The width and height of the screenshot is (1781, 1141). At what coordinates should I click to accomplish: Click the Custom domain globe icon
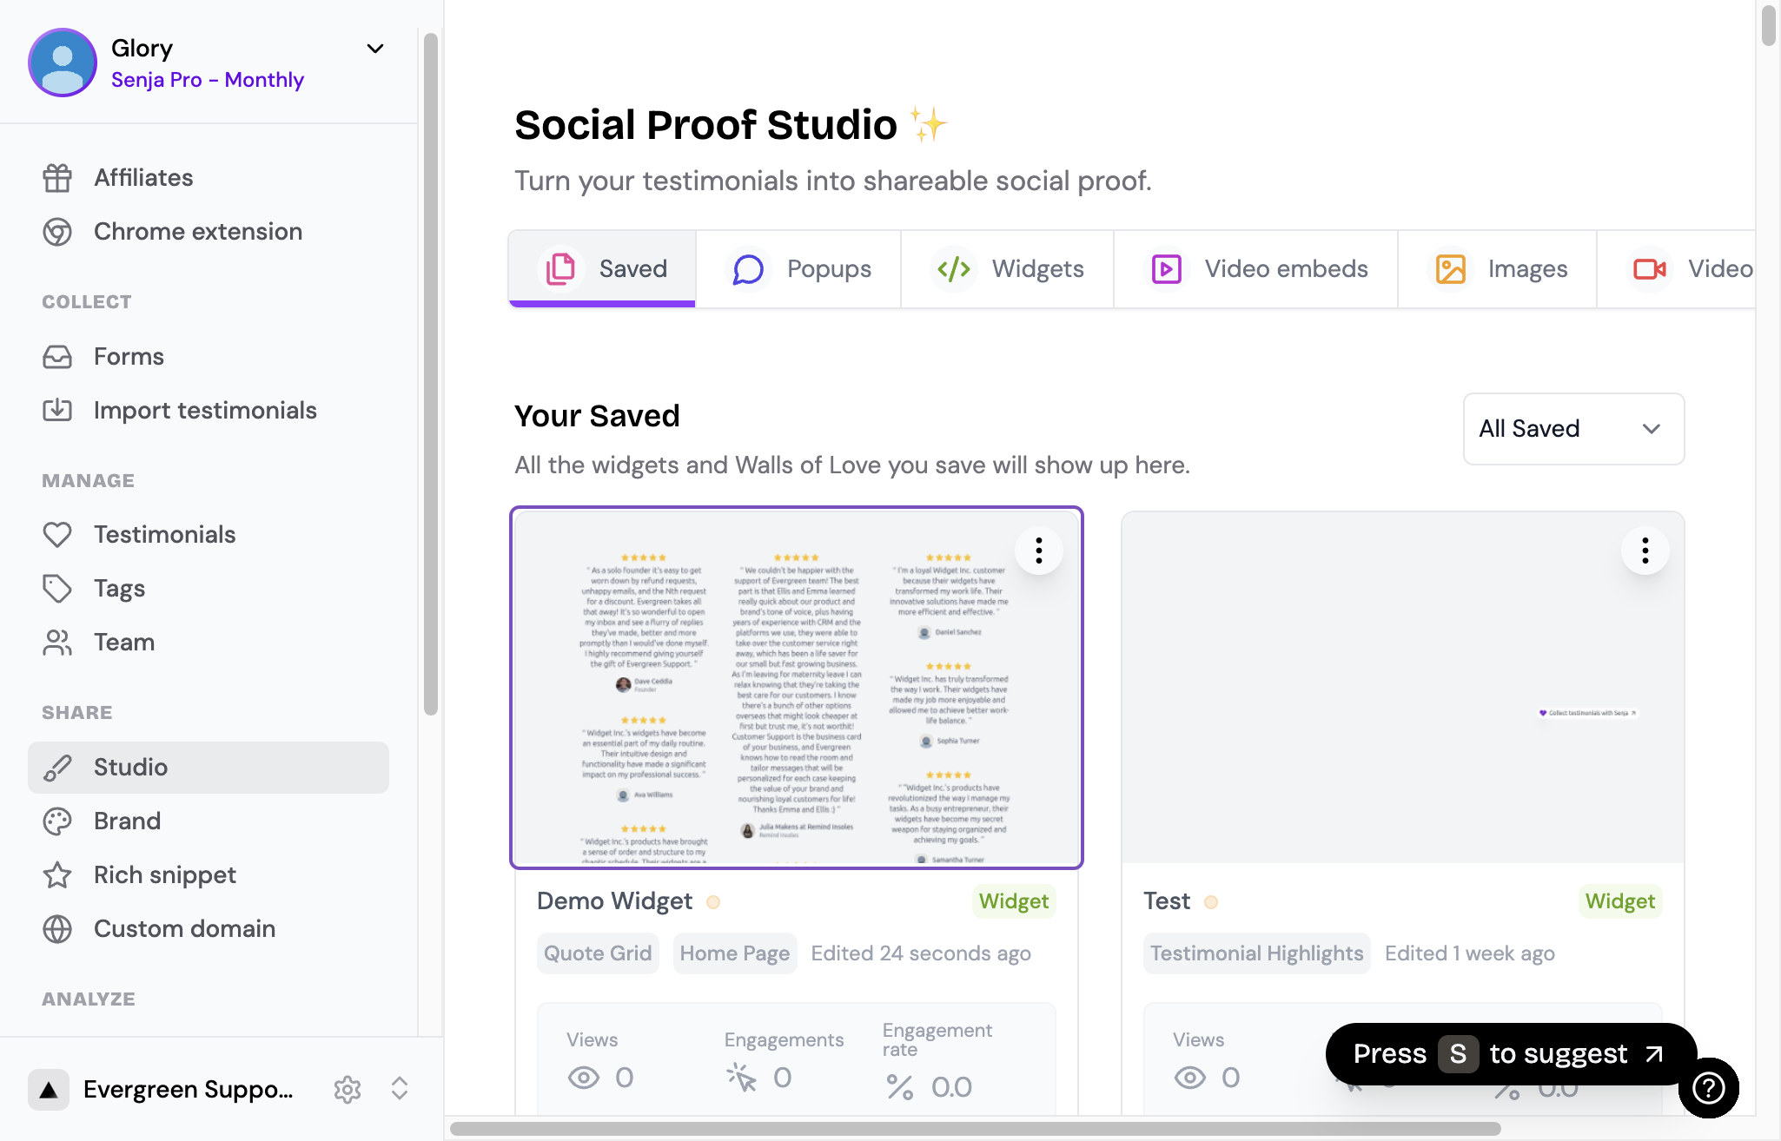pyautogui.click(x=57, y=929)
